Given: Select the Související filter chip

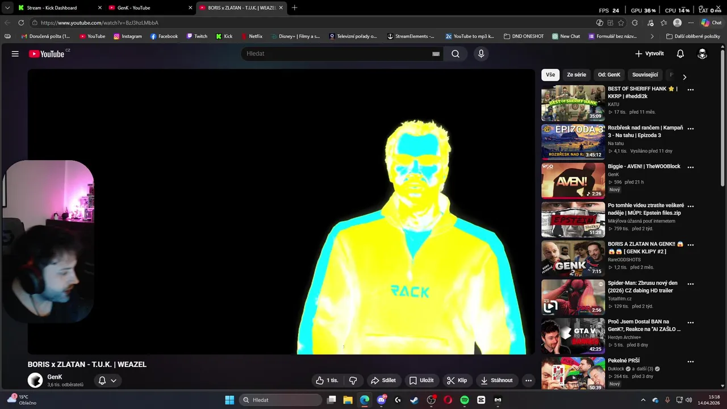Looking at the screenshot, I should [x=645, y=75].
